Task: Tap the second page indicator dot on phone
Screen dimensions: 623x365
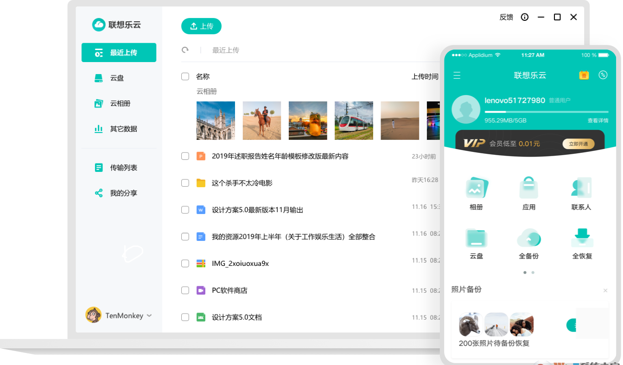Action: (x=533, y=272)
